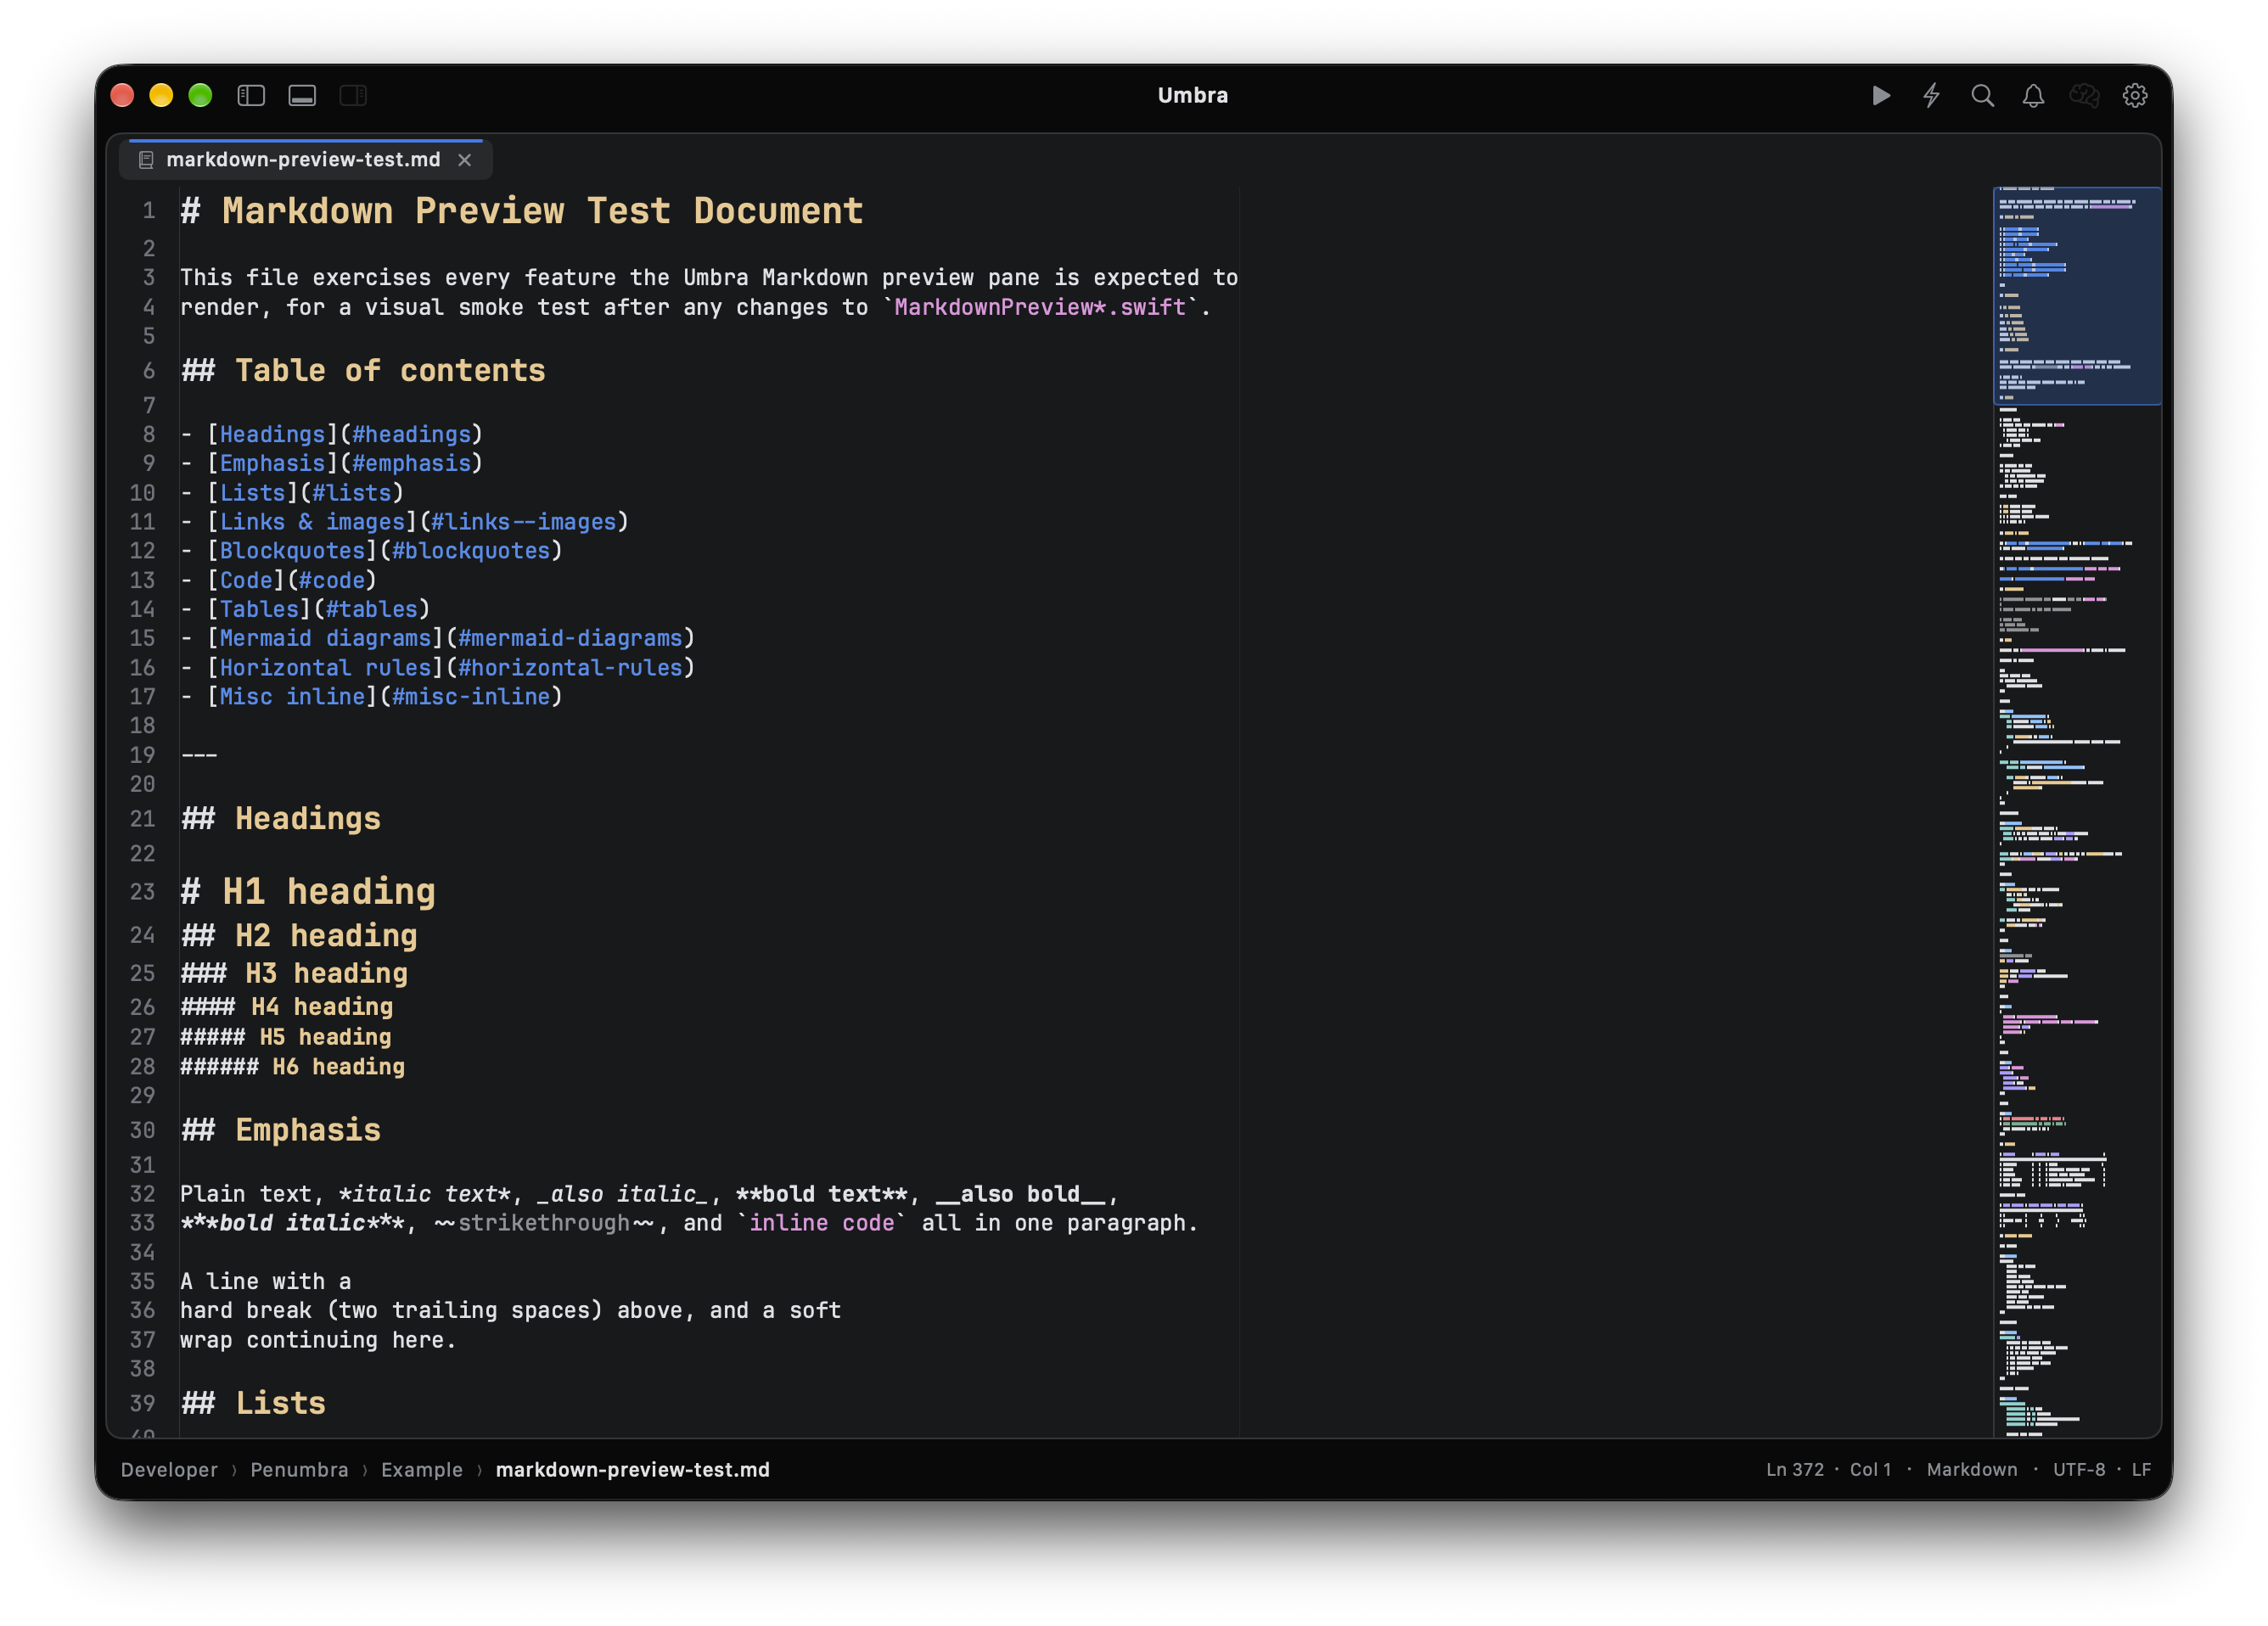
Task: Click strikethrough text on line 33
Action: coord(544,1223)
